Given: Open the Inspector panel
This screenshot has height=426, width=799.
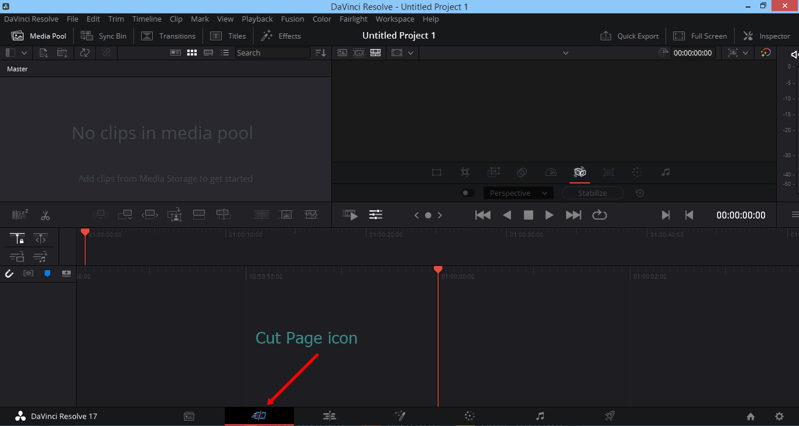Looking at the screenshot, I should [767, 36].
